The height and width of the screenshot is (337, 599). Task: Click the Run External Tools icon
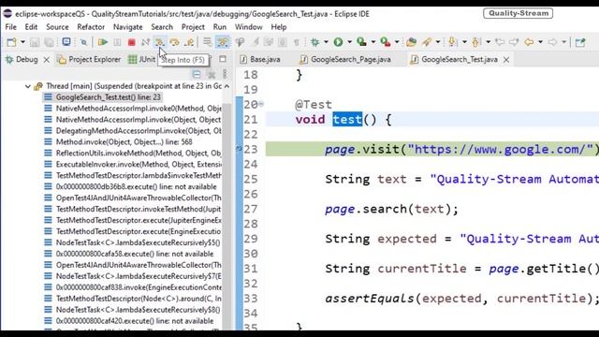point(385,42)
